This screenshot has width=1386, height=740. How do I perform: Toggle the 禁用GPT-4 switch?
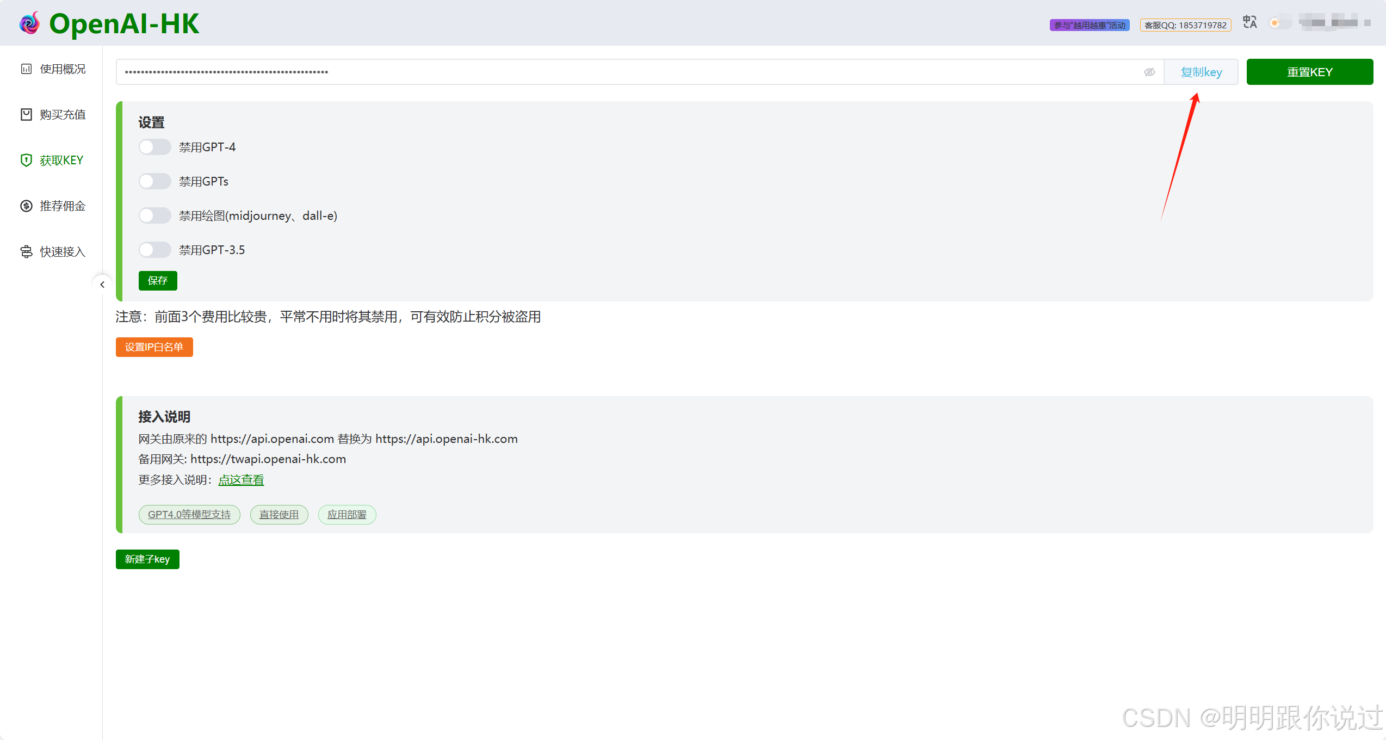click(x=154, y=147)
